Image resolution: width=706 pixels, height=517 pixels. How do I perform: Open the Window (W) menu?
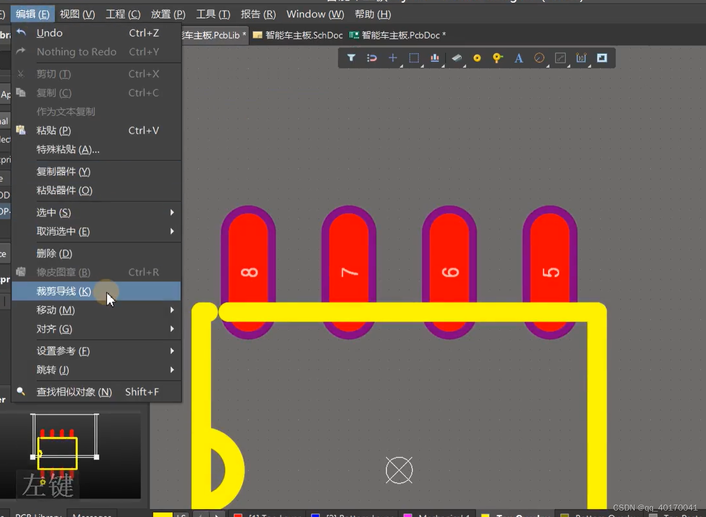click(x=315, y=14)
